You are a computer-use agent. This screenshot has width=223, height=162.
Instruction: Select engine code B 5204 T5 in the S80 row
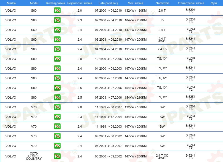(x=190, y=59)
